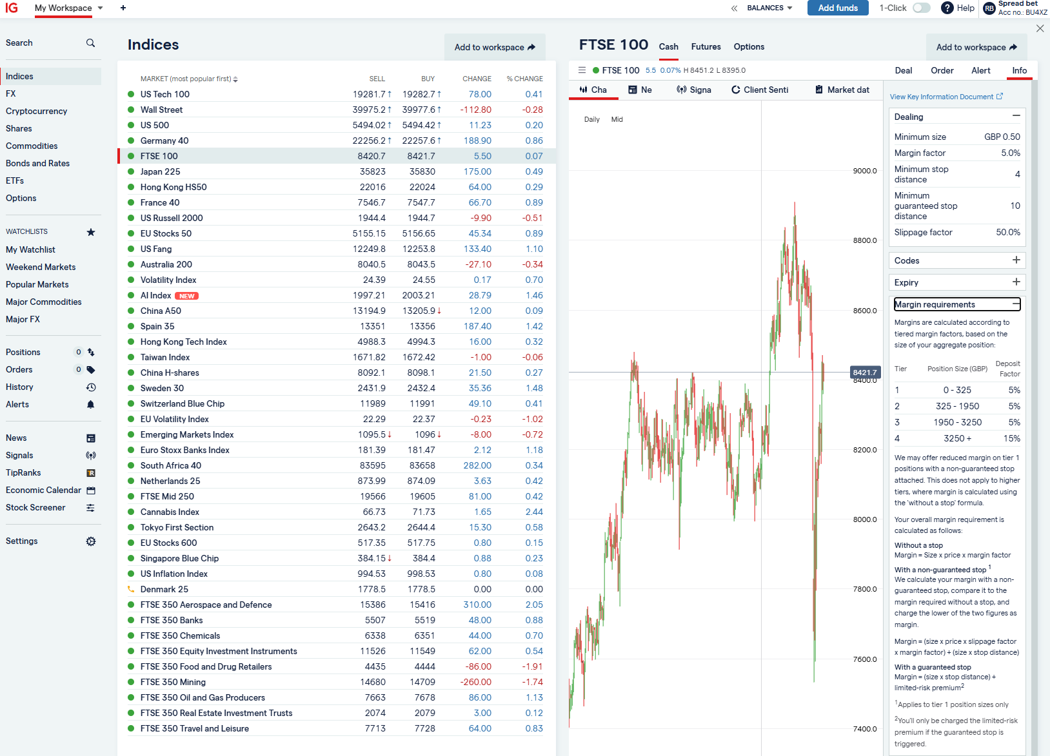The height and width of the screenshot is (756, 1050).
Task: Click the Denmark 25 phone icon
Action: coord(131,589)
